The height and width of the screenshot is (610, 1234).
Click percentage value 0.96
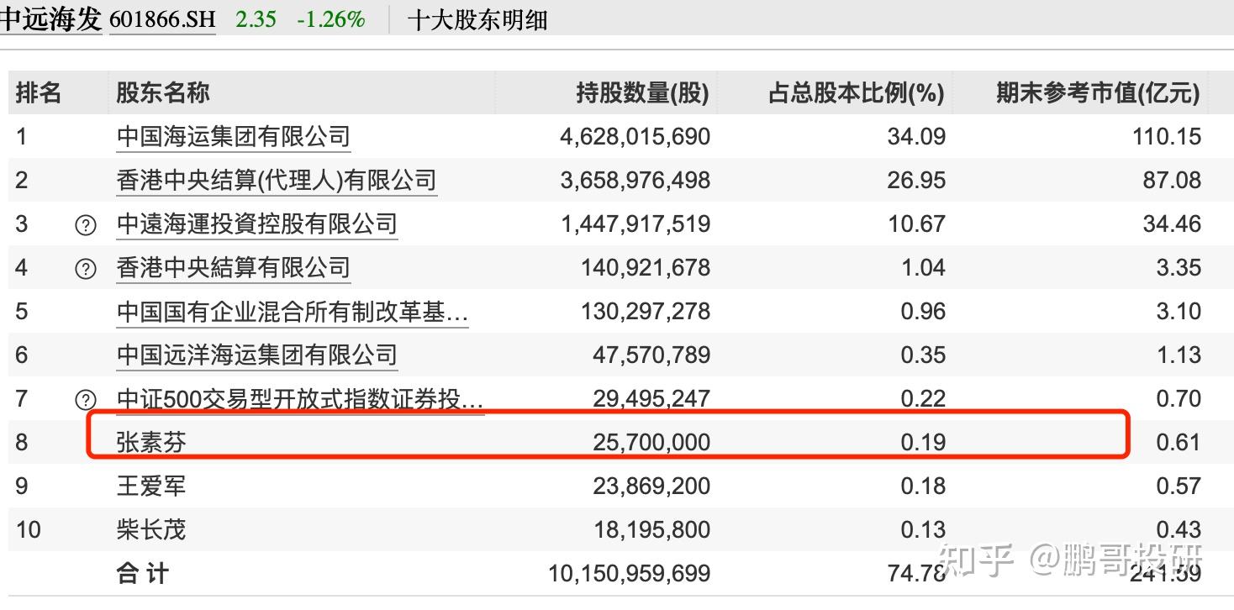pyautogui.click(x=923, y=312)
